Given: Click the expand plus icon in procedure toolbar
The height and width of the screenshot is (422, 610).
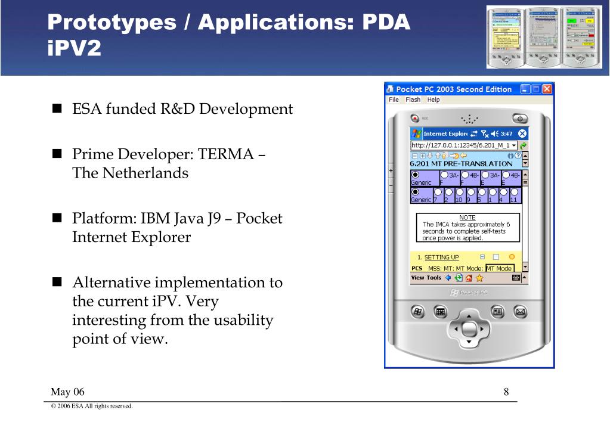Looking at the screenshot, I should (x=423, y=156).
